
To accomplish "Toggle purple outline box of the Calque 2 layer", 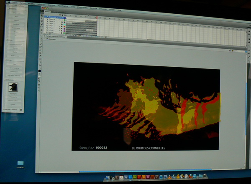I will [x=64, y=29].
